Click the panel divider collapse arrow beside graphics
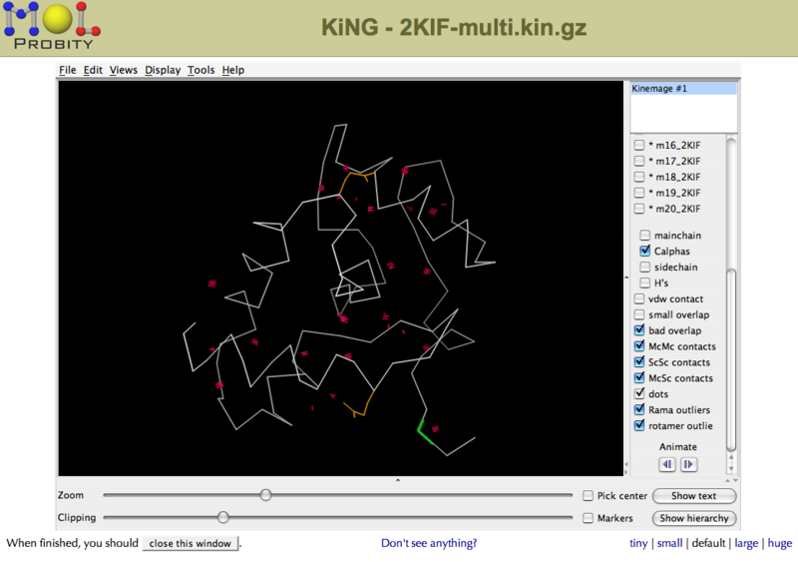798x562 pixels. 626,278
